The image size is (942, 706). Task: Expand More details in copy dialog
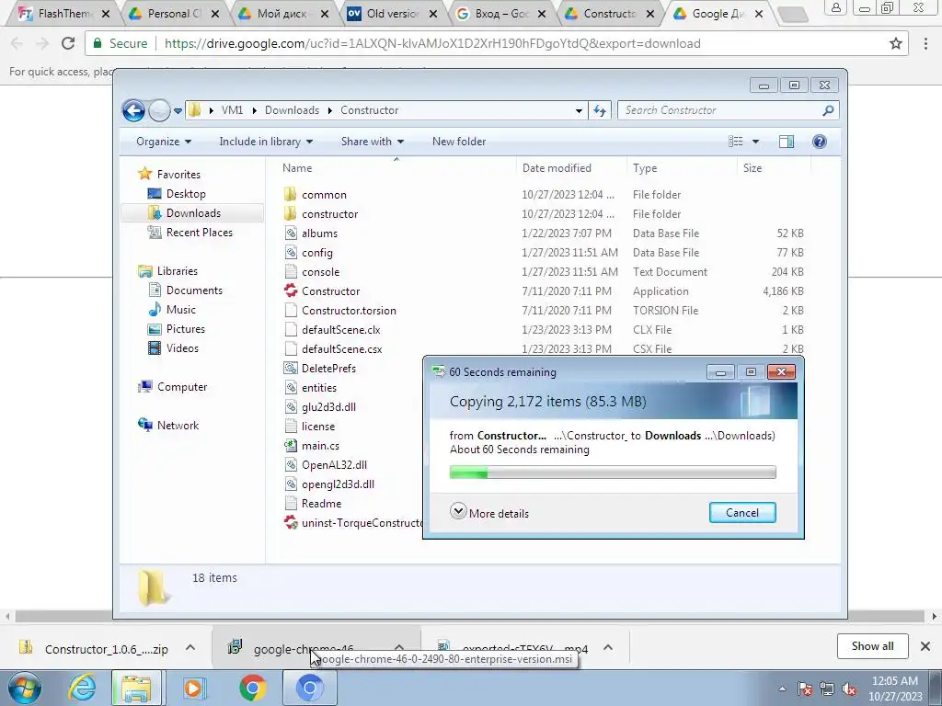click(x=489, y=513)
